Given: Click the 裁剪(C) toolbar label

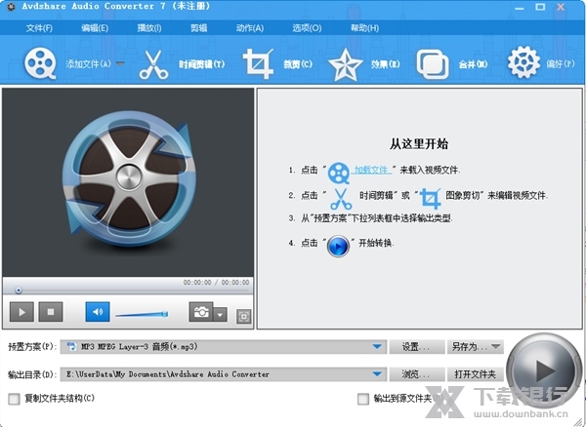Looking at the screenshot, I should tap(298, 64).
